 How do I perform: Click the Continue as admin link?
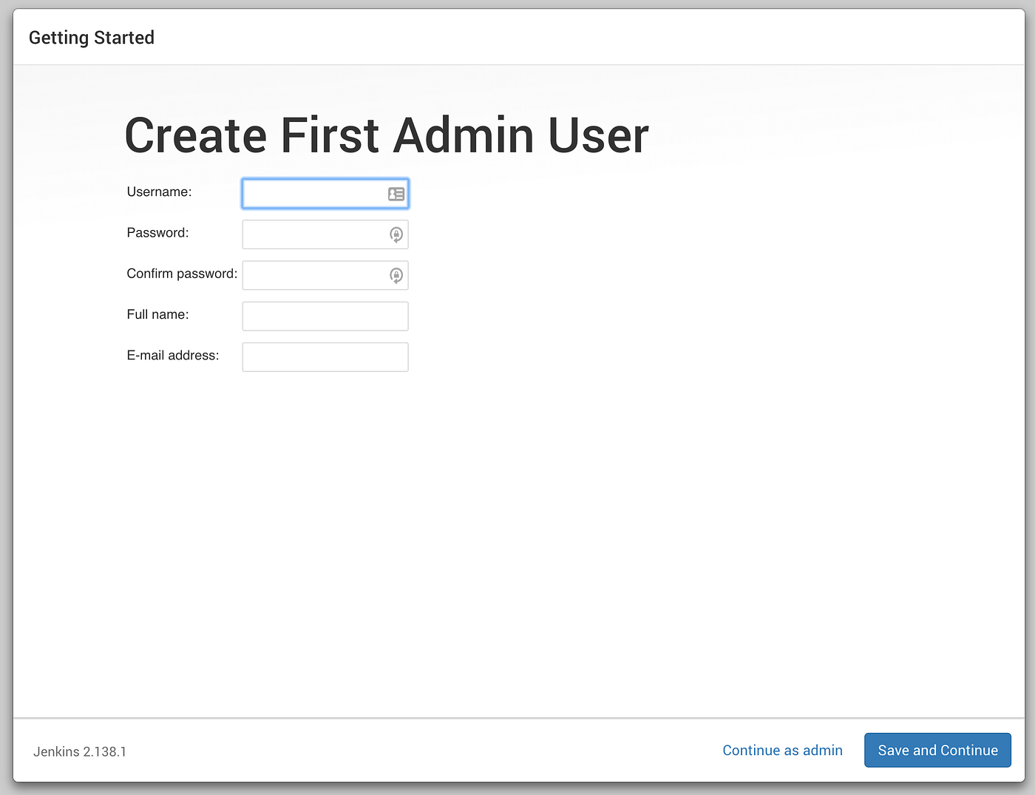[782, 750]
